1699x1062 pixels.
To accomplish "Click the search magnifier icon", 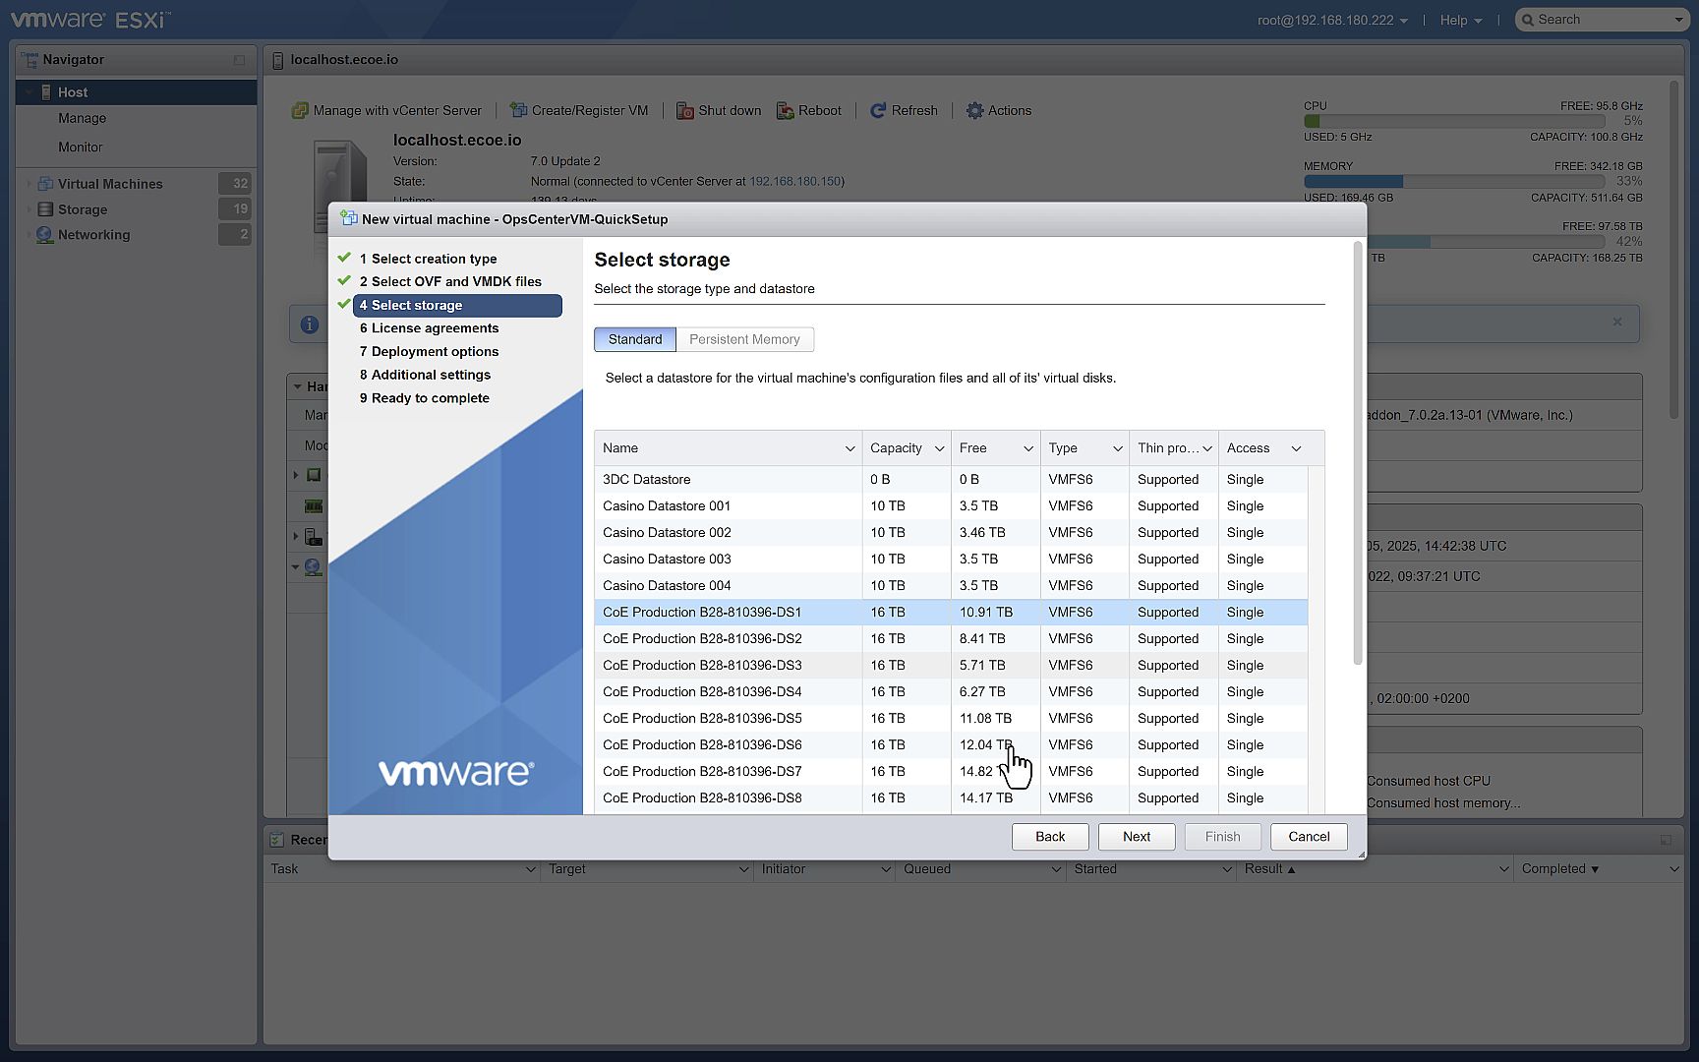I will pos(1528,20).
